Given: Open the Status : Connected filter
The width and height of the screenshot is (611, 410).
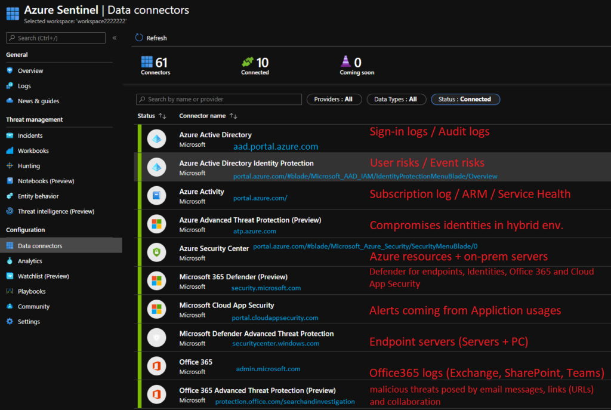Looking at the screenshot, I should 465,100.
